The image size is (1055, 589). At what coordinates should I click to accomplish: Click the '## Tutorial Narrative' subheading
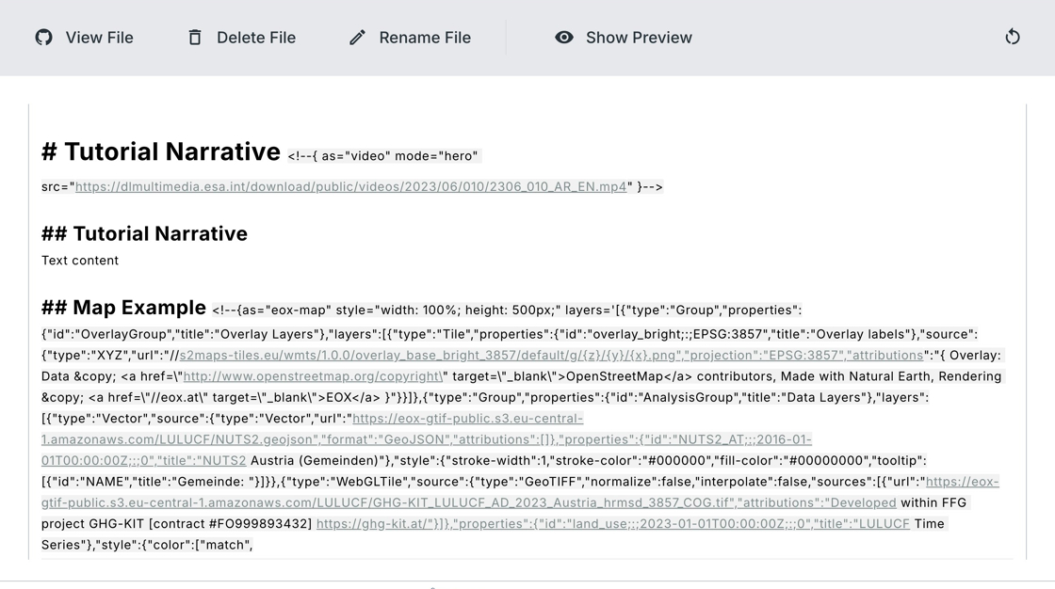point(144,233)
